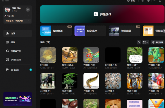Expand the 抖音主页 chevron arrow
Screen dimensions: 165x108
coord(28,16)
